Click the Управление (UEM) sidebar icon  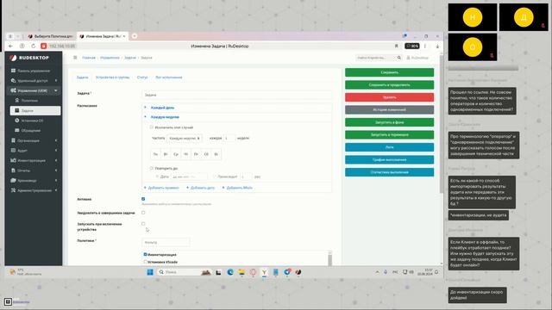(13, 90)
